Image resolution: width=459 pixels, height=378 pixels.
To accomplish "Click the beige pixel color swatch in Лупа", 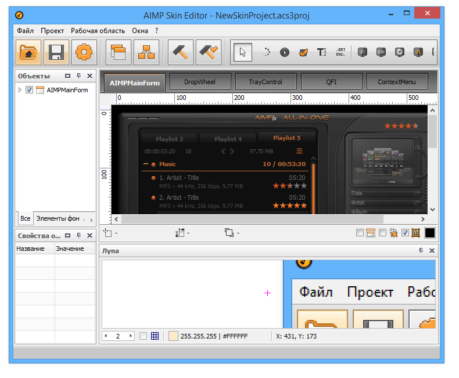I will (173, 336).
